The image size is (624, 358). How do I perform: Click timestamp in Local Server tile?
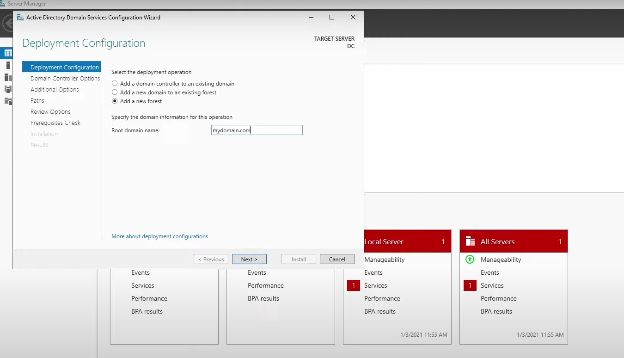(x=423, y=334)
